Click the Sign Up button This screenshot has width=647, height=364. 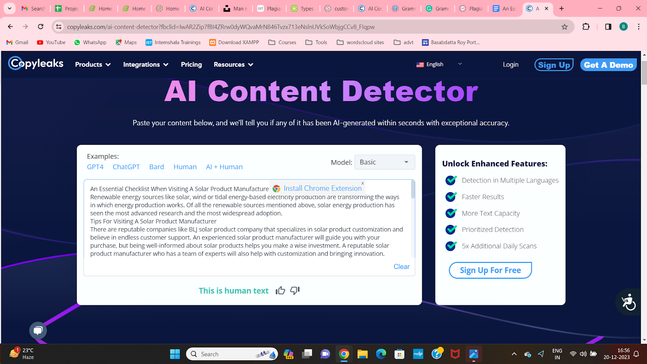coord(554,65)
